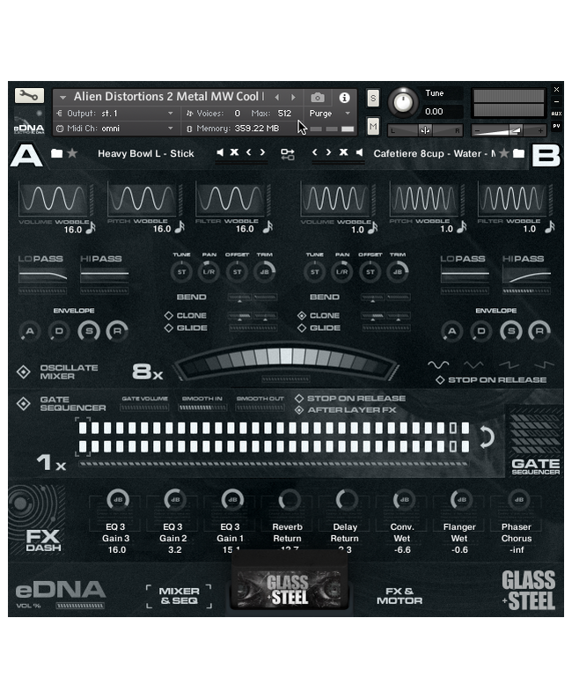The width and height of the screenshot is (572, 699).
Task: Click the tempo sync note under layer A Volume Wobble
Action: 91,227
